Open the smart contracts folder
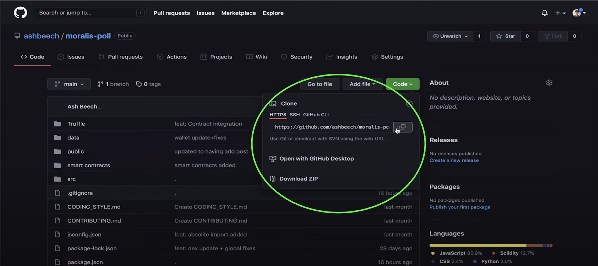Screen dimensions: 598x266 (x=89, y=165)
